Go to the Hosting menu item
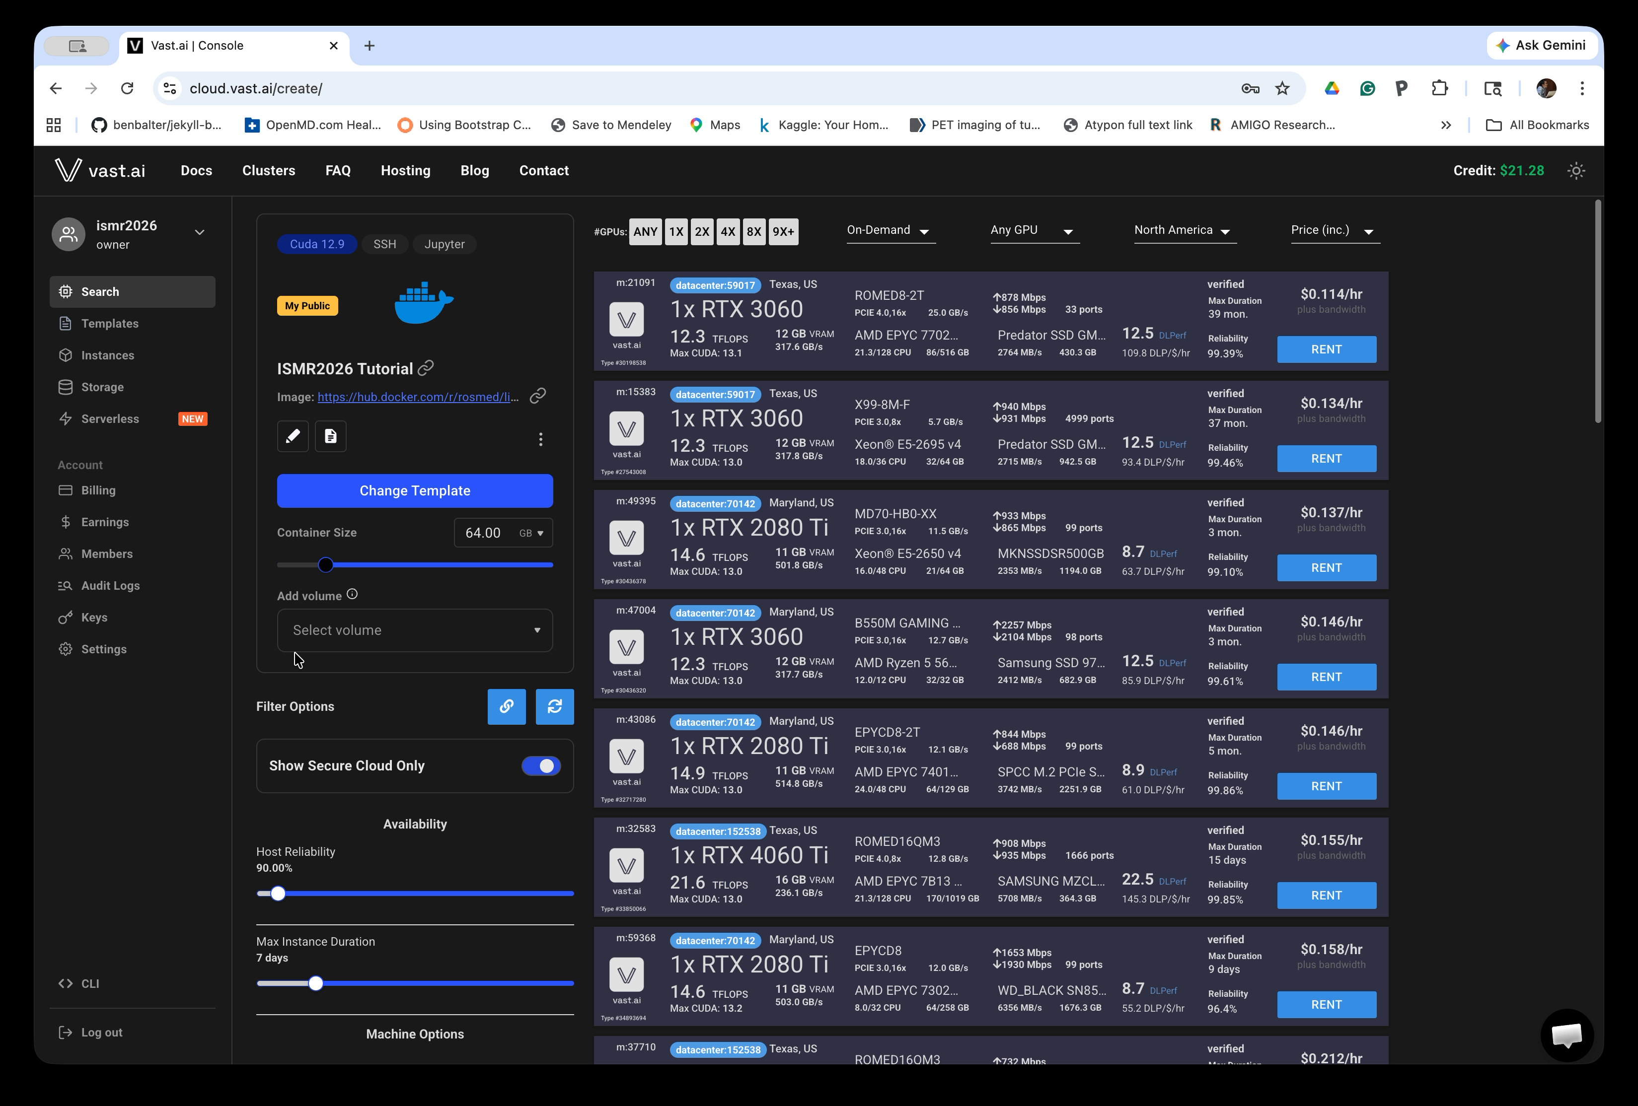1638x1106 pixels. [x=405, y=170]
